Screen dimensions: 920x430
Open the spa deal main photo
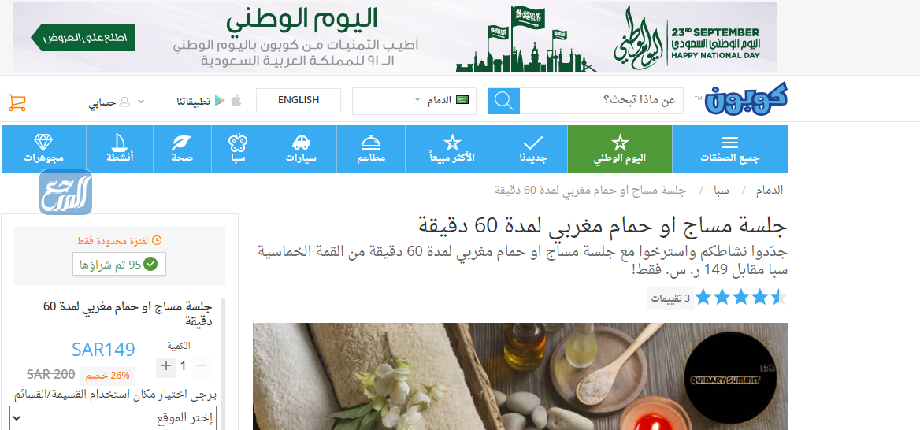tap(521, 376)
